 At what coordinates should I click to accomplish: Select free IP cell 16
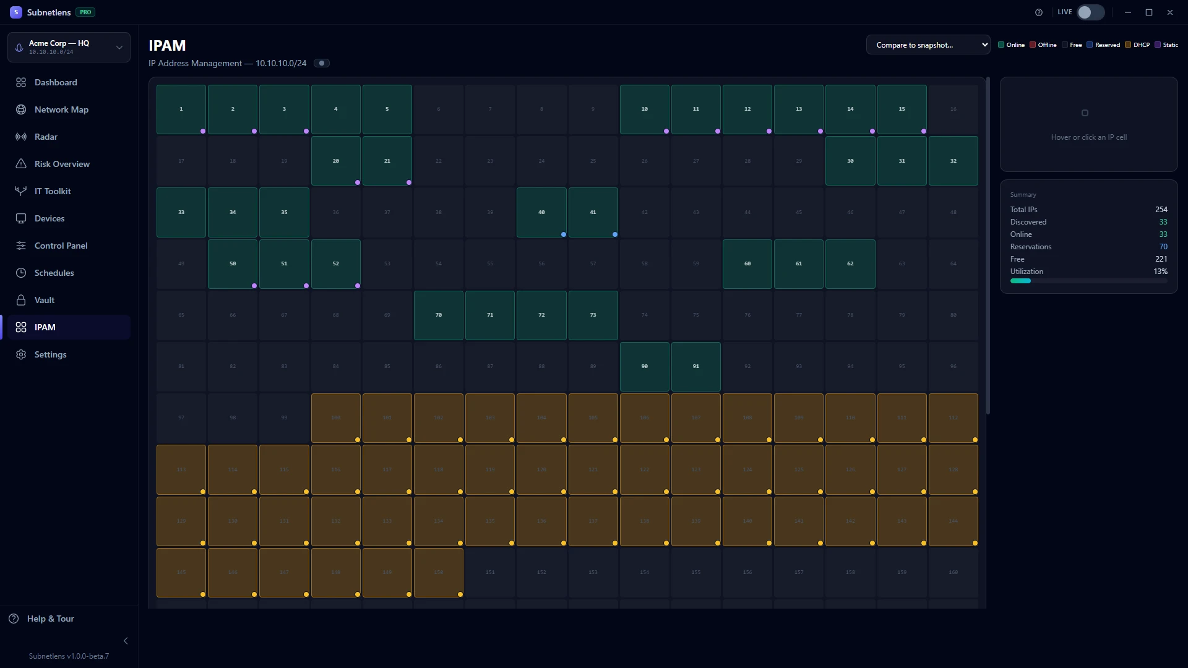953,109
